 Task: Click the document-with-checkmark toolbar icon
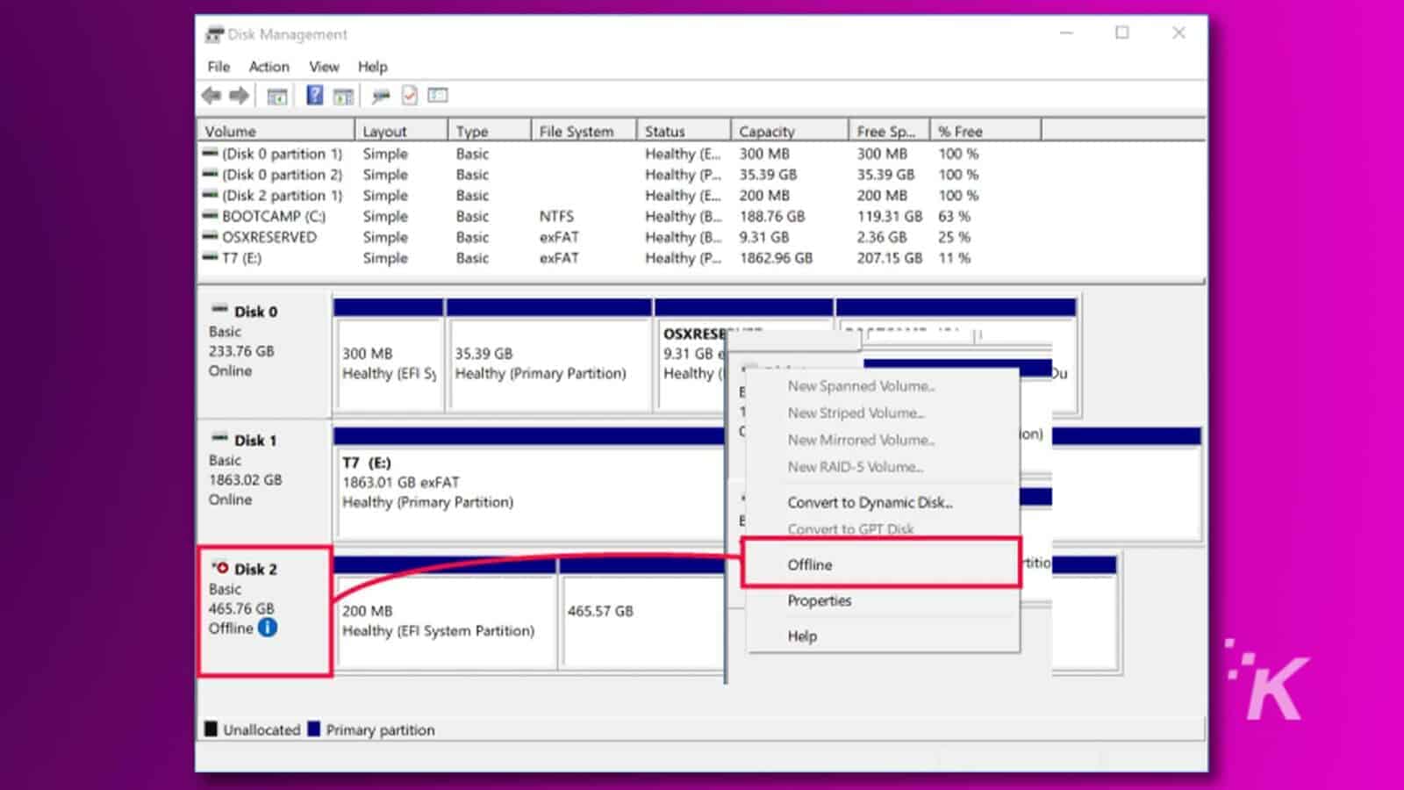[409, 95]
